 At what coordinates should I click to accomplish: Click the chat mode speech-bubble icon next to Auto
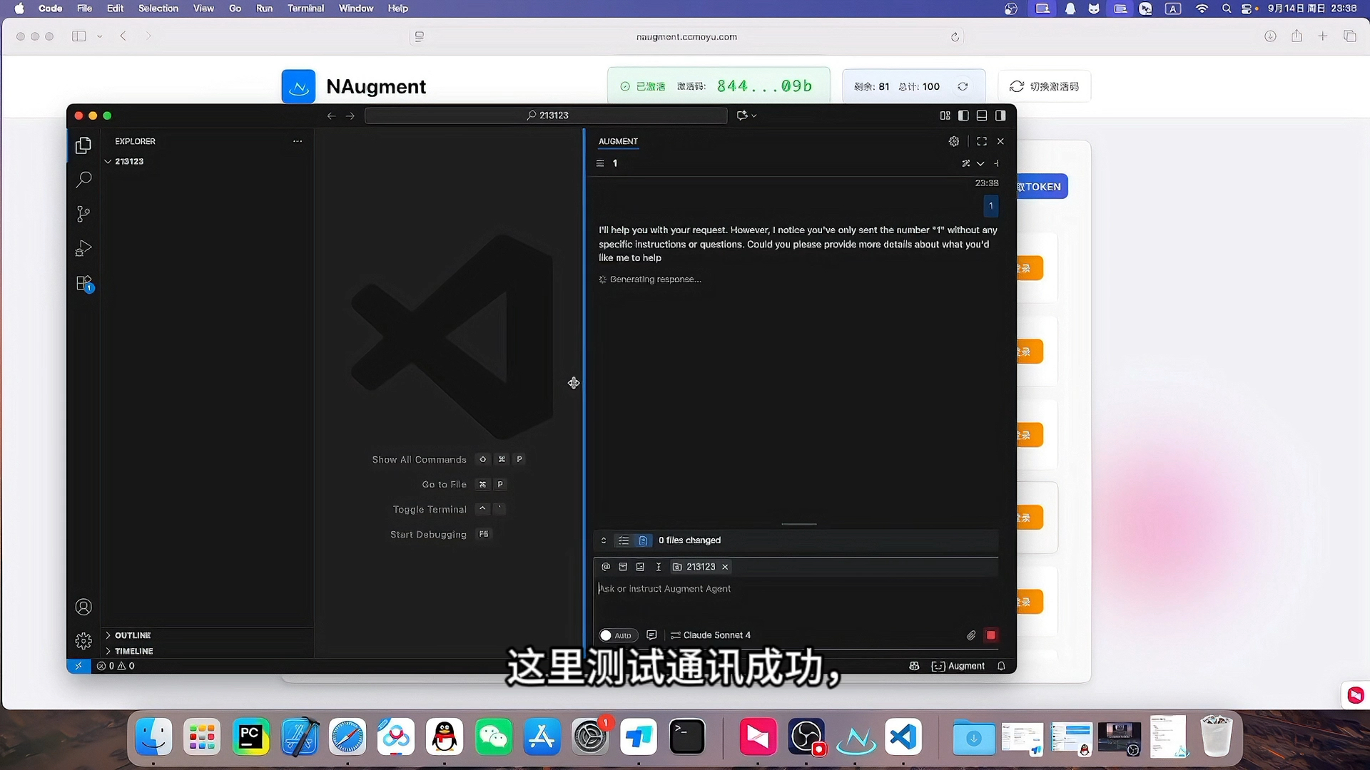pyautogui.click(x=651, y=635)
